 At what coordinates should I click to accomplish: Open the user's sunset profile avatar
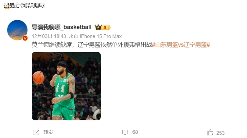pos(17,30)
